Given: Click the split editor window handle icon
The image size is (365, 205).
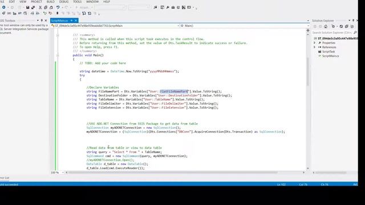Looking at the screenshot, I should coord(308,30).
